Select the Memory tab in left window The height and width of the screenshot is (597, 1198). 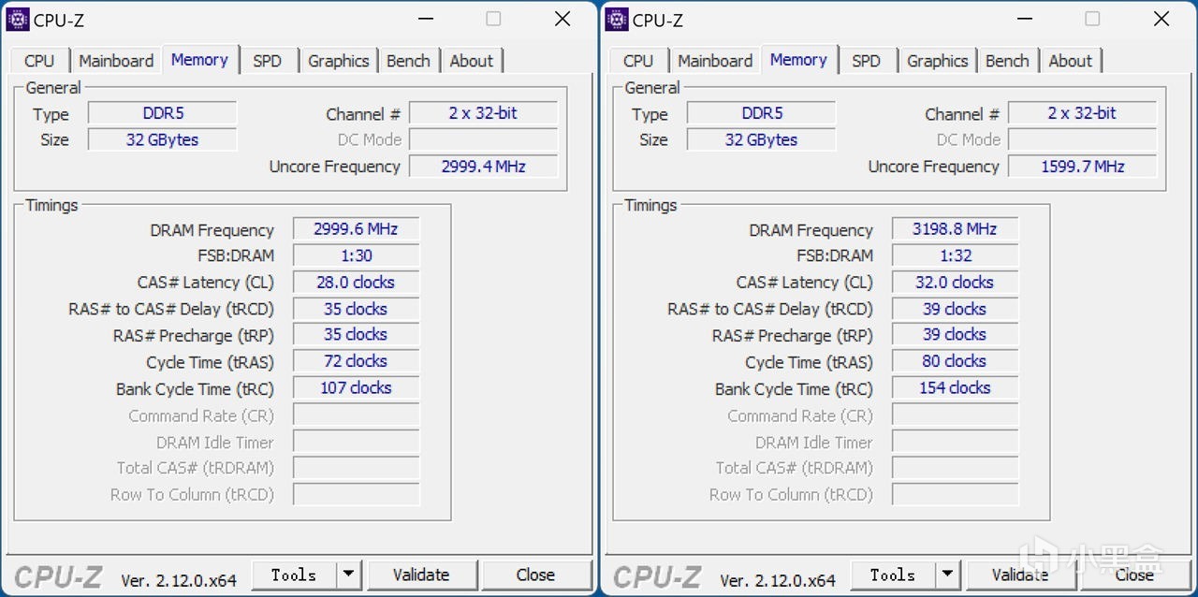point(199,59)
